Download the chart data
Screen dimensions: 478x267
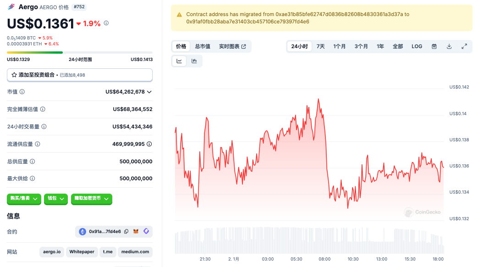point(449,46)
